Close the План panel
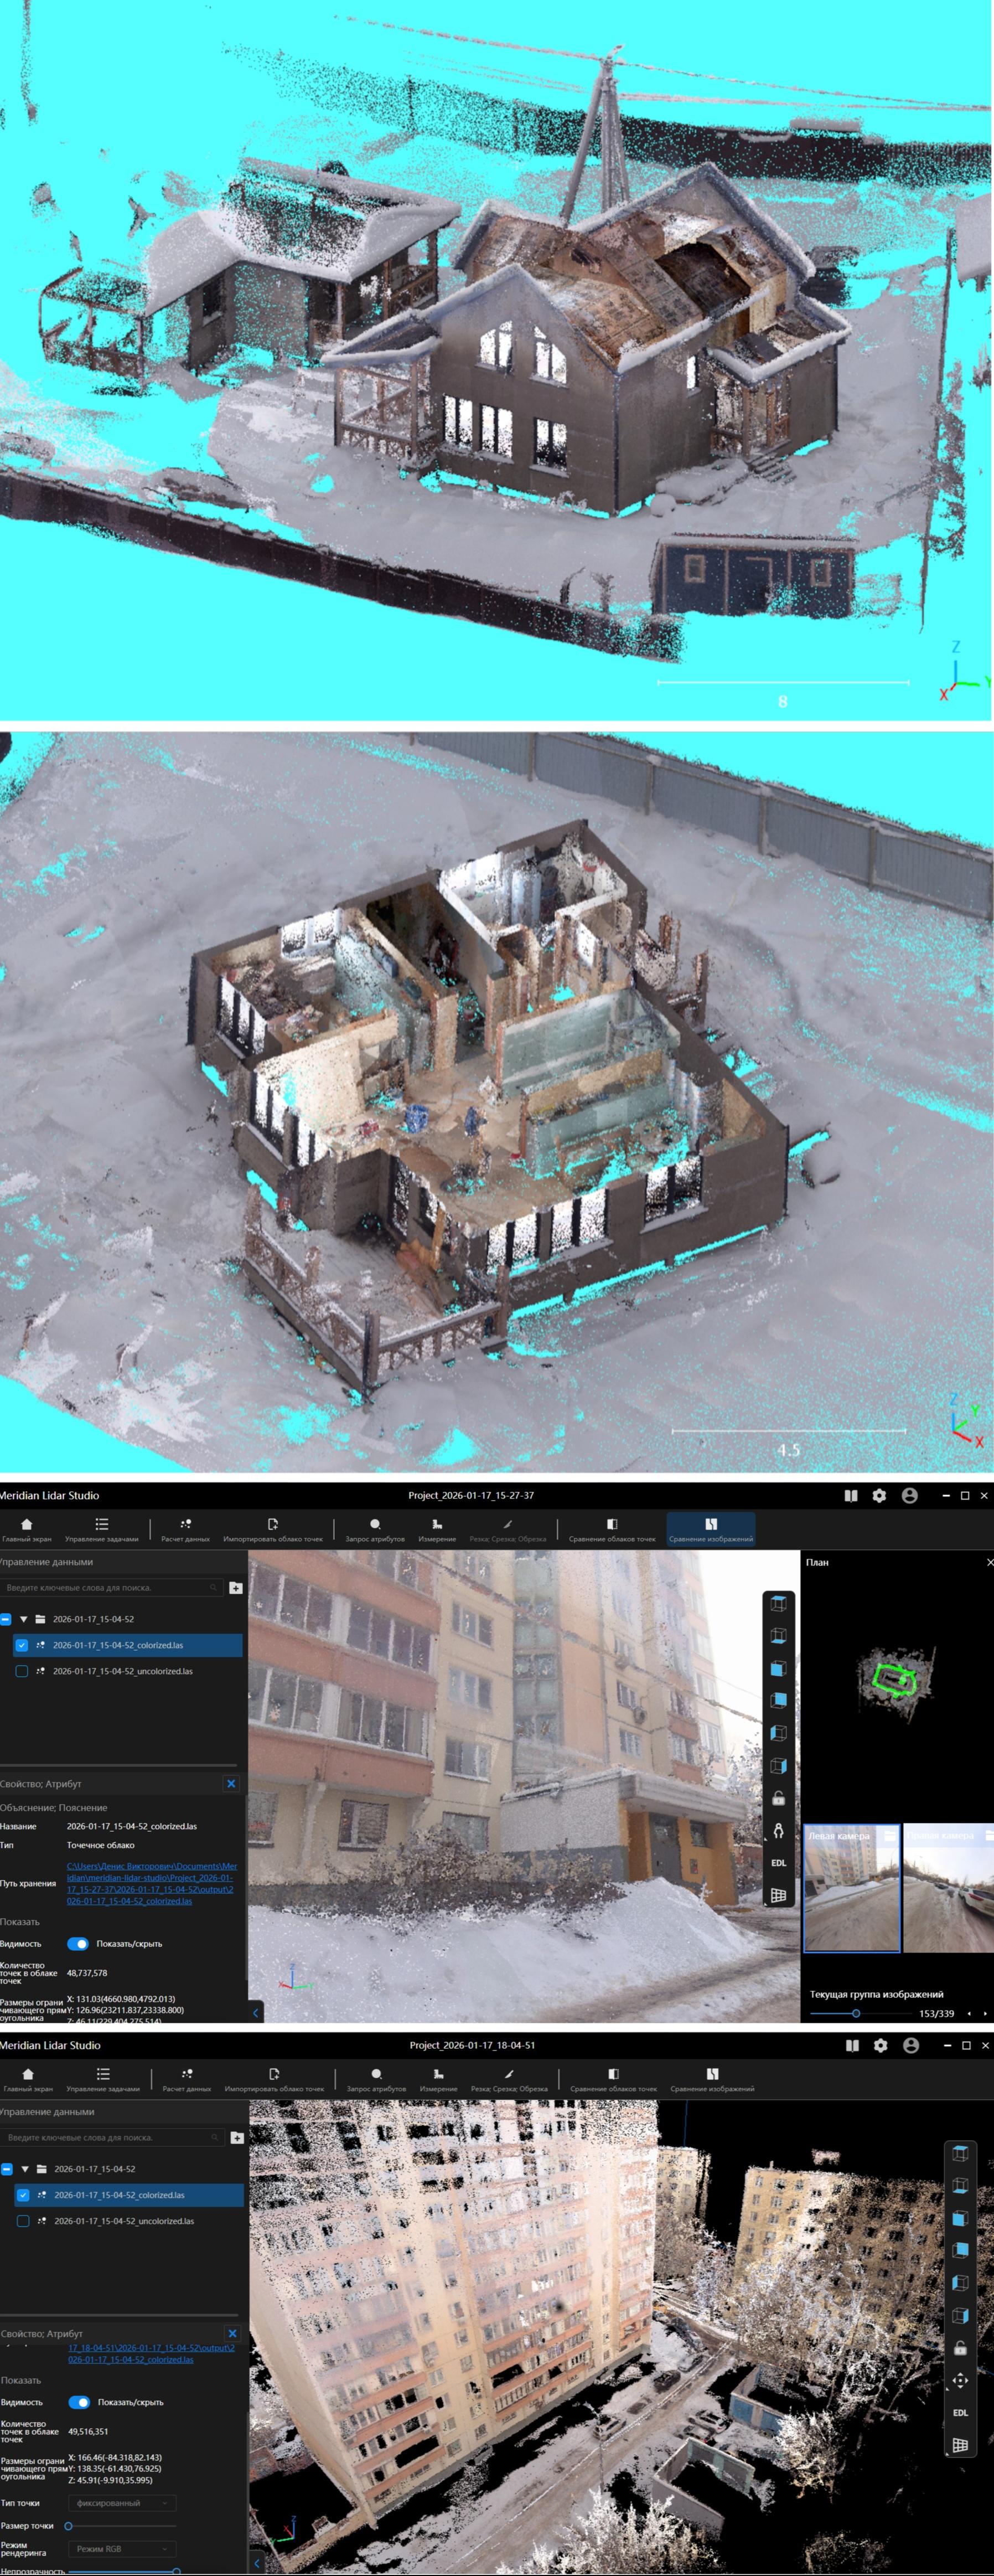The width and height of the screenshot is (994, 2576). [989, 1562]
